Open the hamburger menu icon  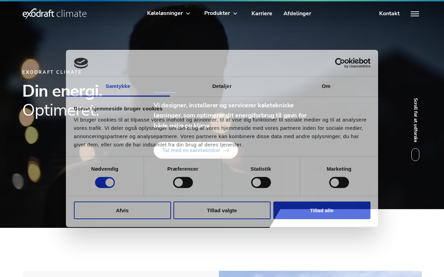(x=415, y=14)
